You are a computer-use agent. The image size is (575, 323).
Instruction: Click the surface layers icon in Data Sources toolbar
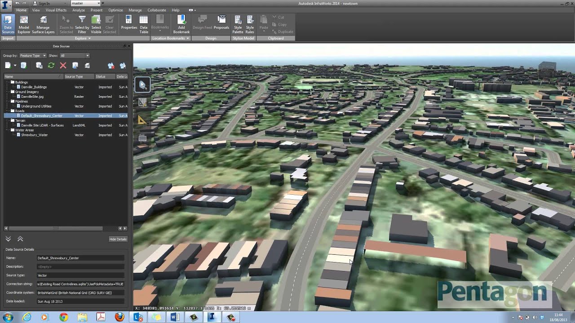point(87,65)
